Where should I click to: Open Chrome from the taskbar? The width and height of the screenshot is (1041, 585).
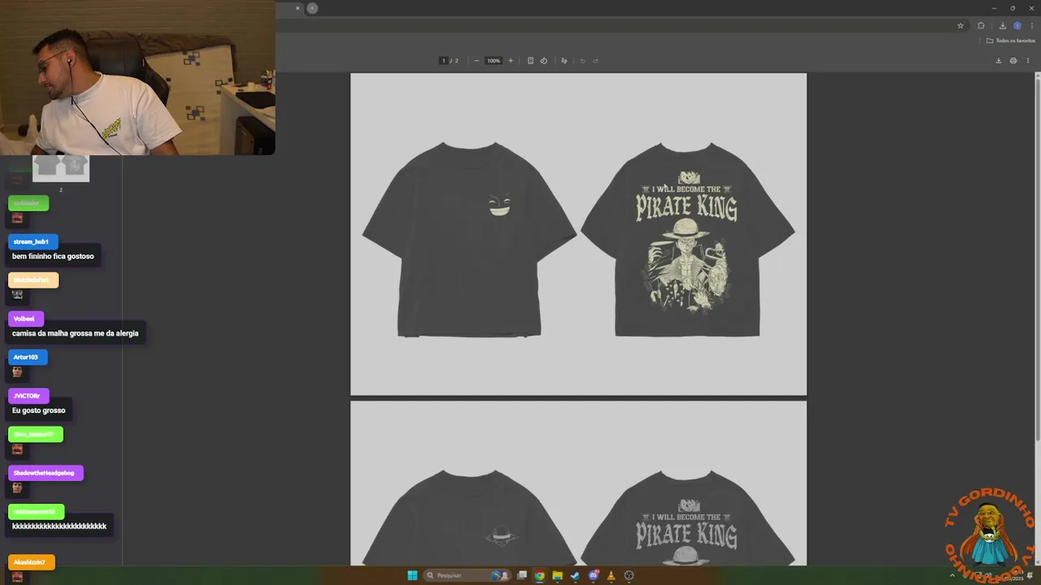click(x=539, y=575)
